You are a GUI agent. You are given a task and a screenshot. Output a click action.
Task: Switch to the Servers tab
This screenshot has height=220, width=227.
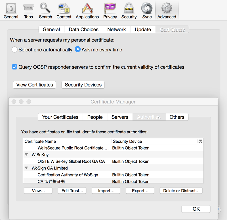pos(120,117)
